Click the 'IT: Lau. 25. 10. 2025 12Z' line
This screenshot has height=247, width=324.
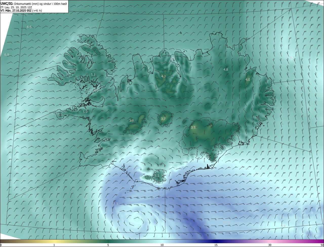point(16,7)
